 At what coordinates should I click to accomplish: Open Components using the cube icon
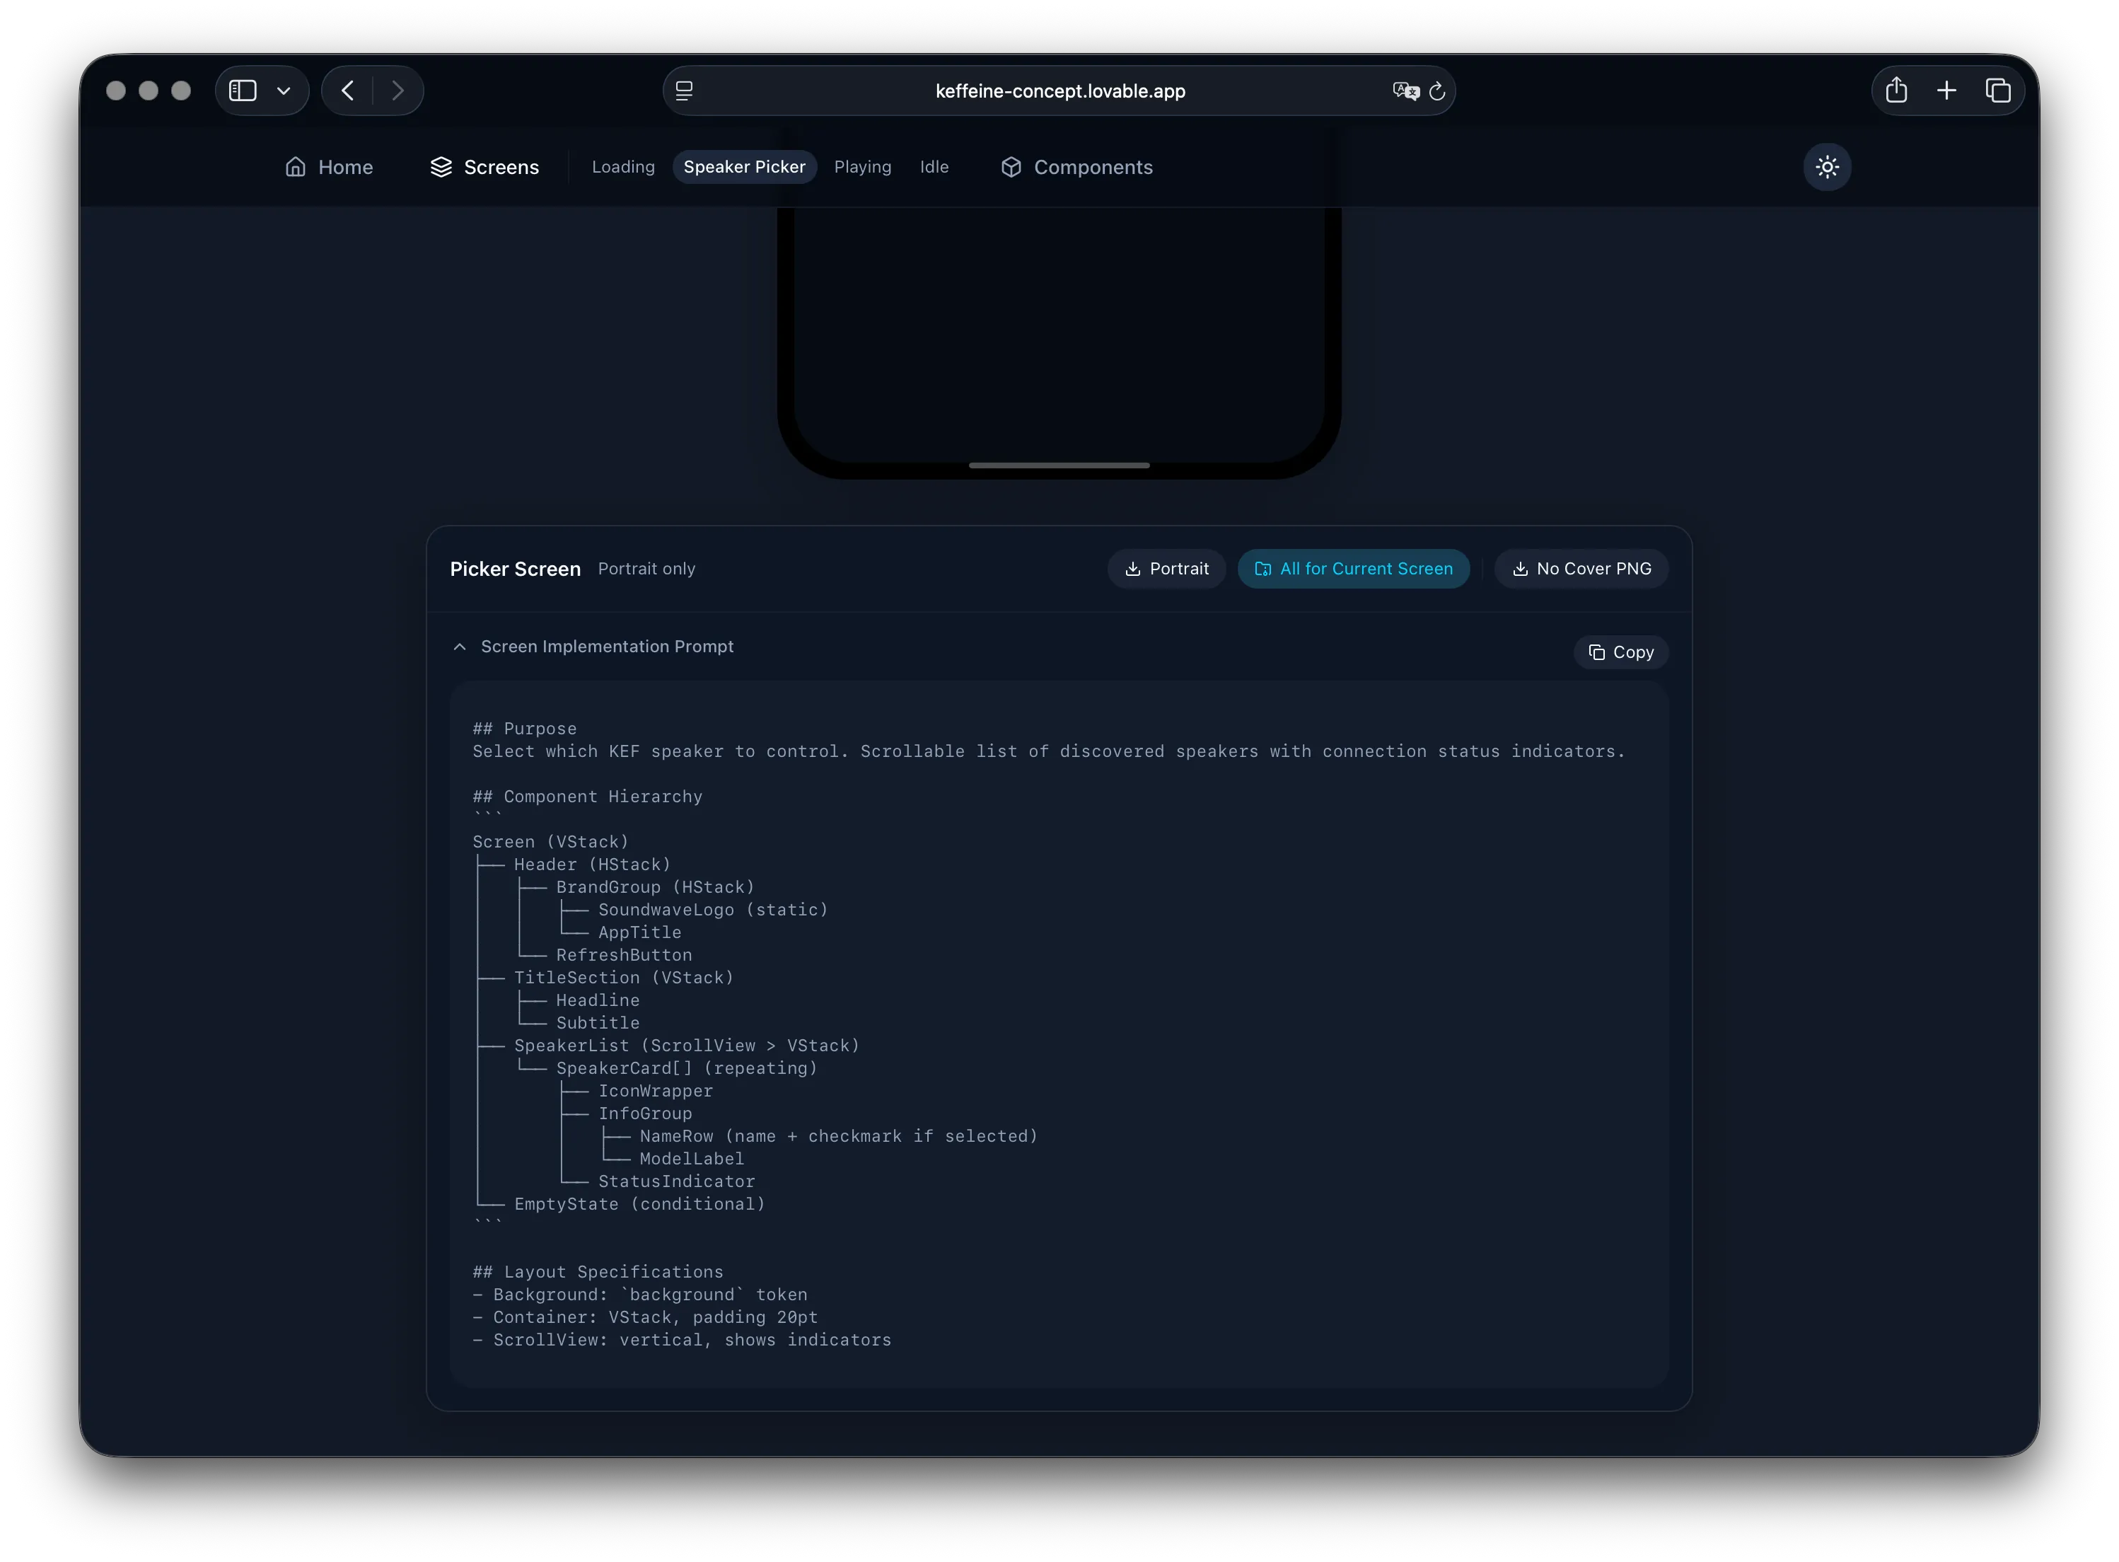(1011, 168)
